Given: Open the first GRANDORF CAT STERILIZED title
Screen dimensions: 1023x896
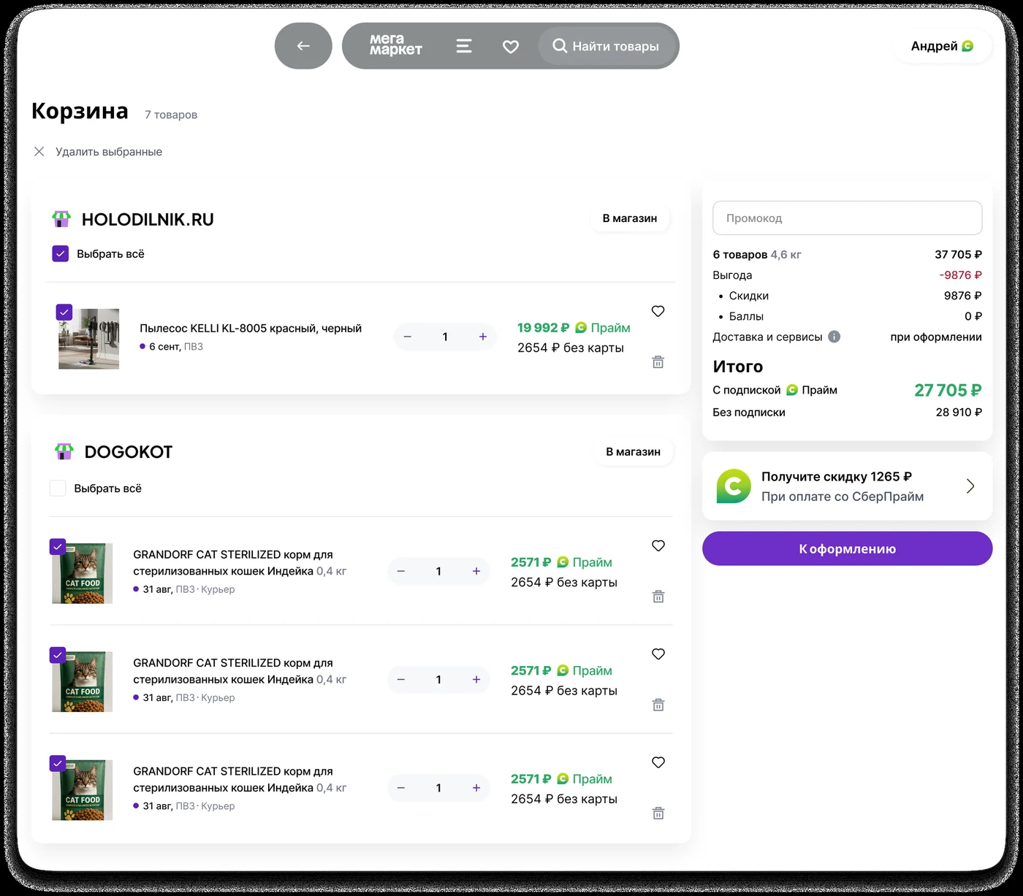Looking at the screenshot, I should pyautogui.click(x=240, y=563).
